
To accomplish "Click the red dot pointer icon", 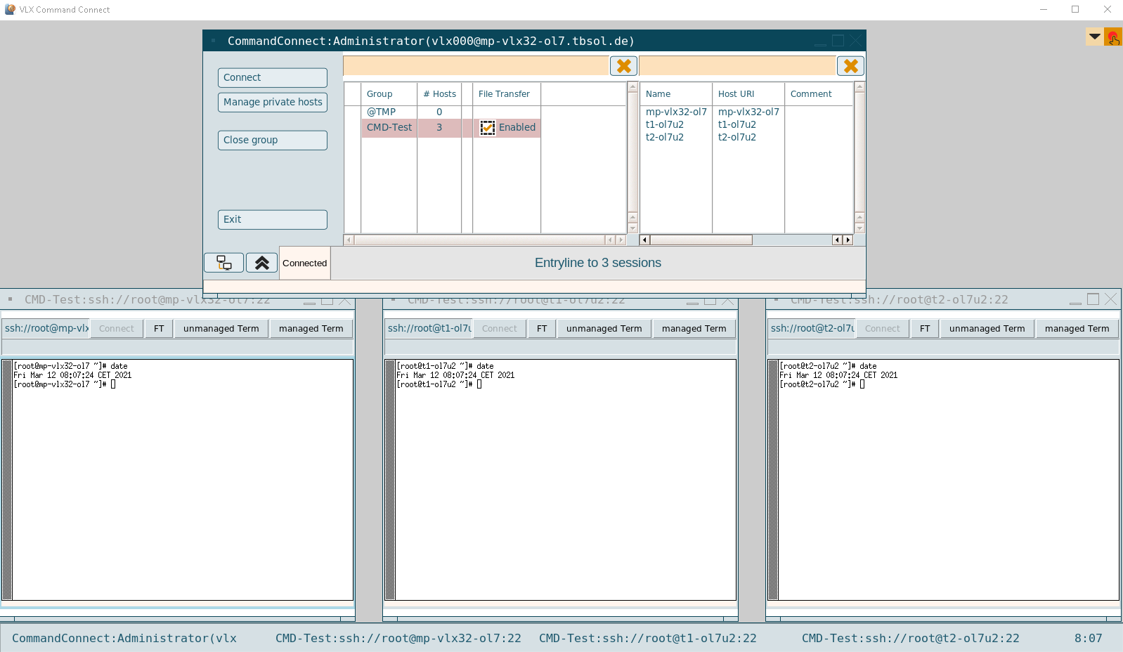I will pos(1113,37).
